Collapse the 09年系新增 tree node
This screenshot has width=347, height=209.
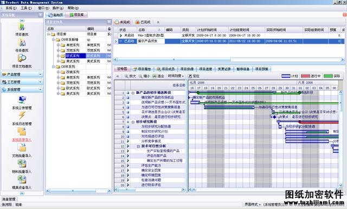point(53,39)
